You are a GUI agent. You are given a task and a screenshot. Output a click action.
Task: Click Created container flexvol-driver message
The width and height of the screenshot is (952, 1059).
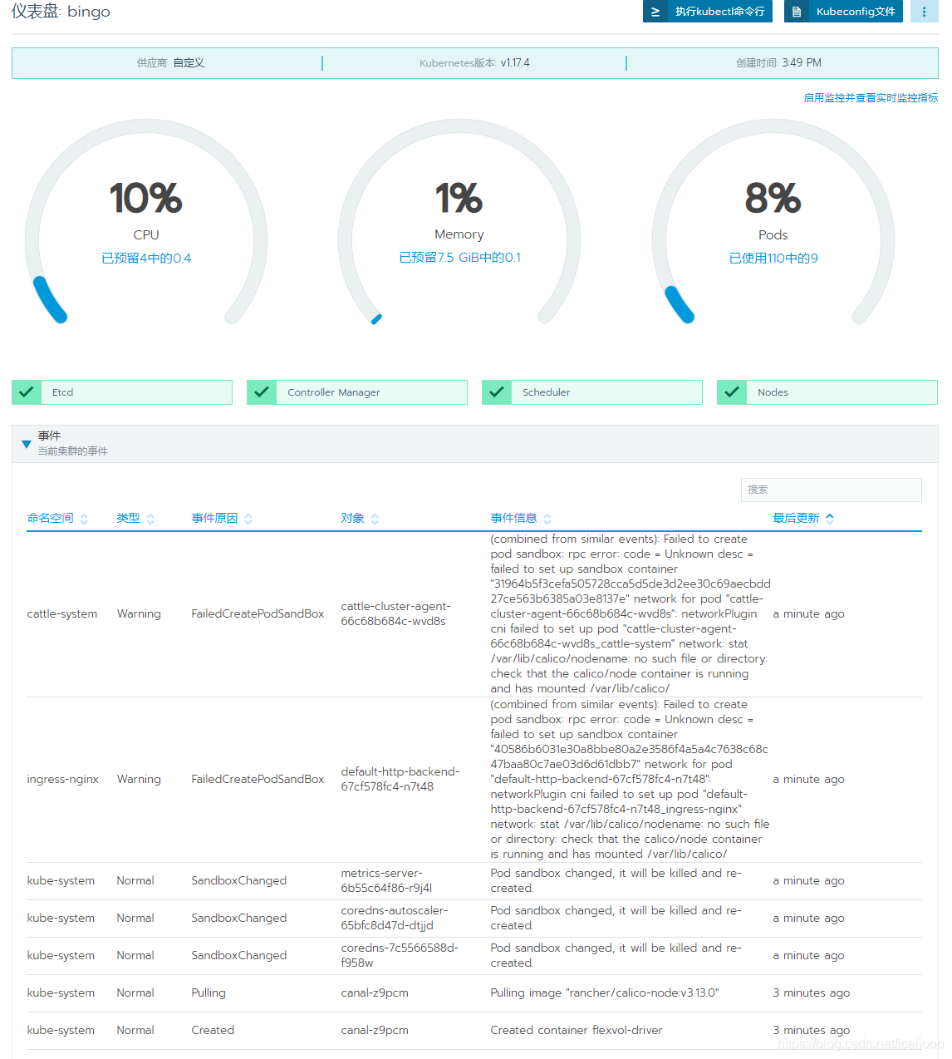pos(577,1031)
